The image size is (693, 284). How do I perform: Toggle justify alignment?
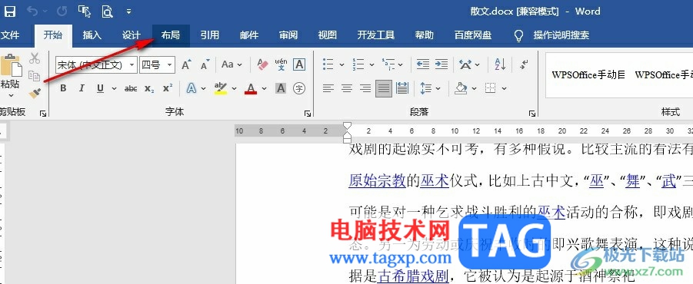[384, 88]
